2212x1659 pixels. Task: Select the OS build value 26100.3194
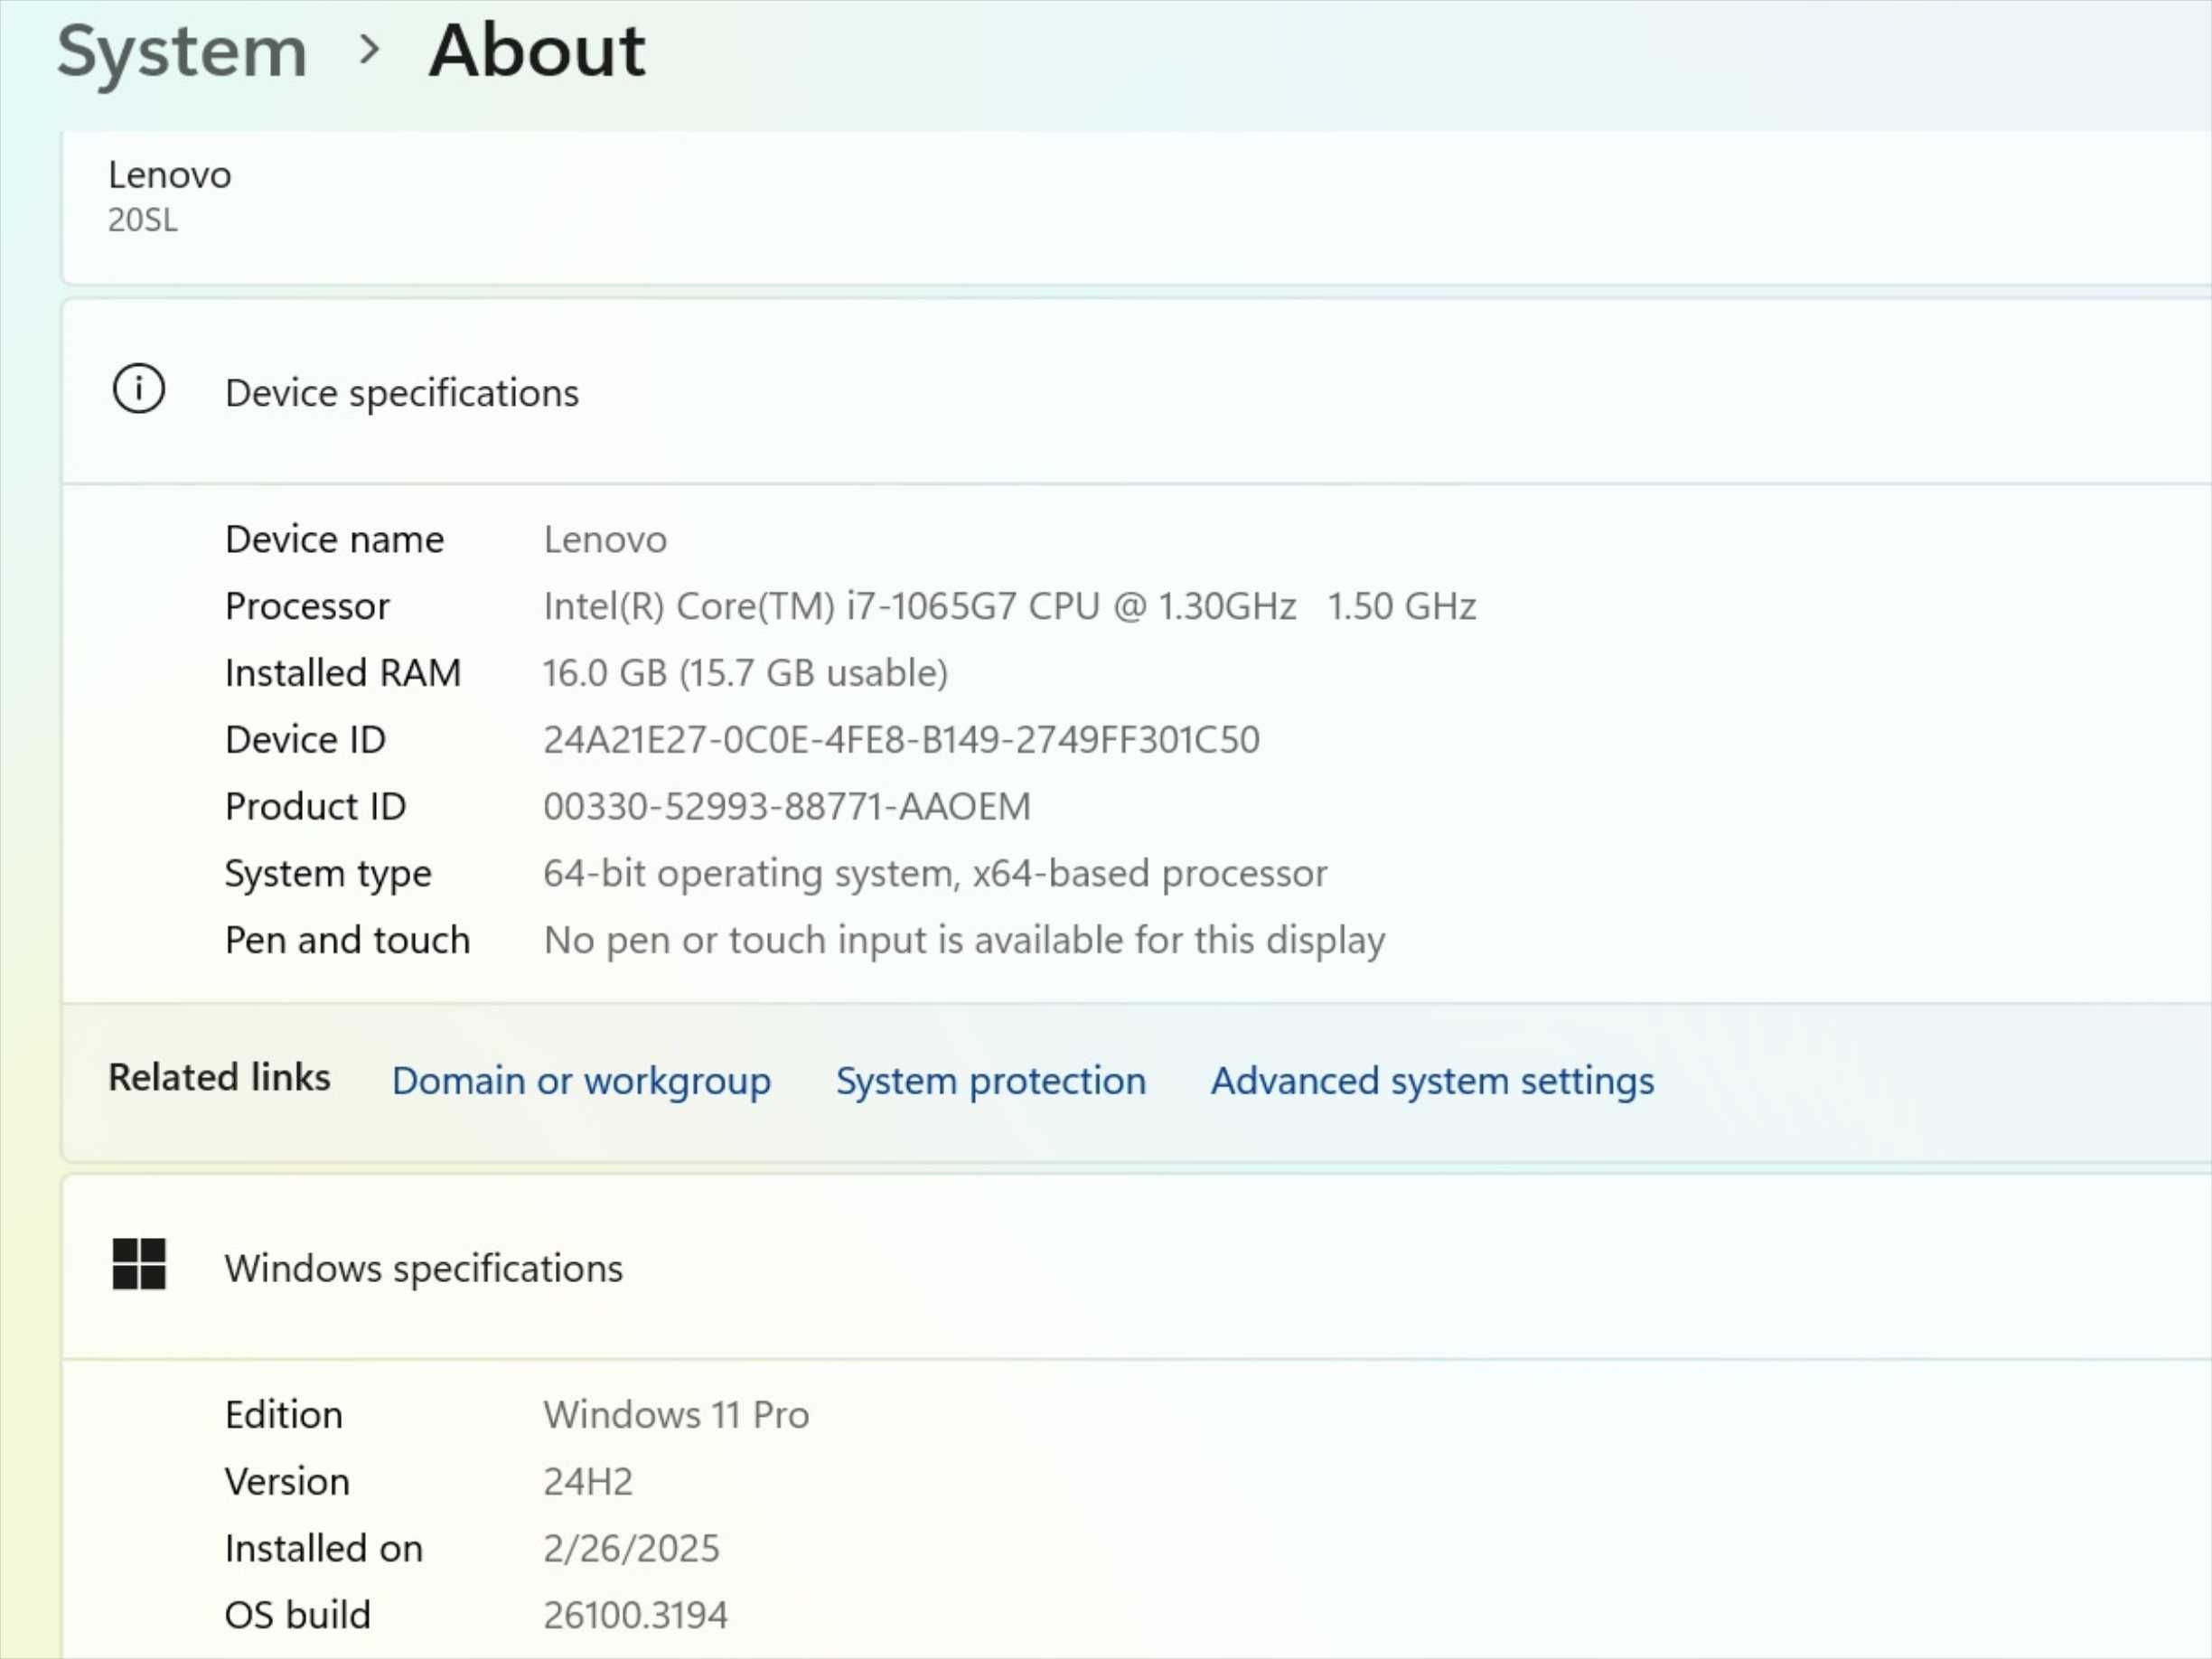(x=636, y=1615)
